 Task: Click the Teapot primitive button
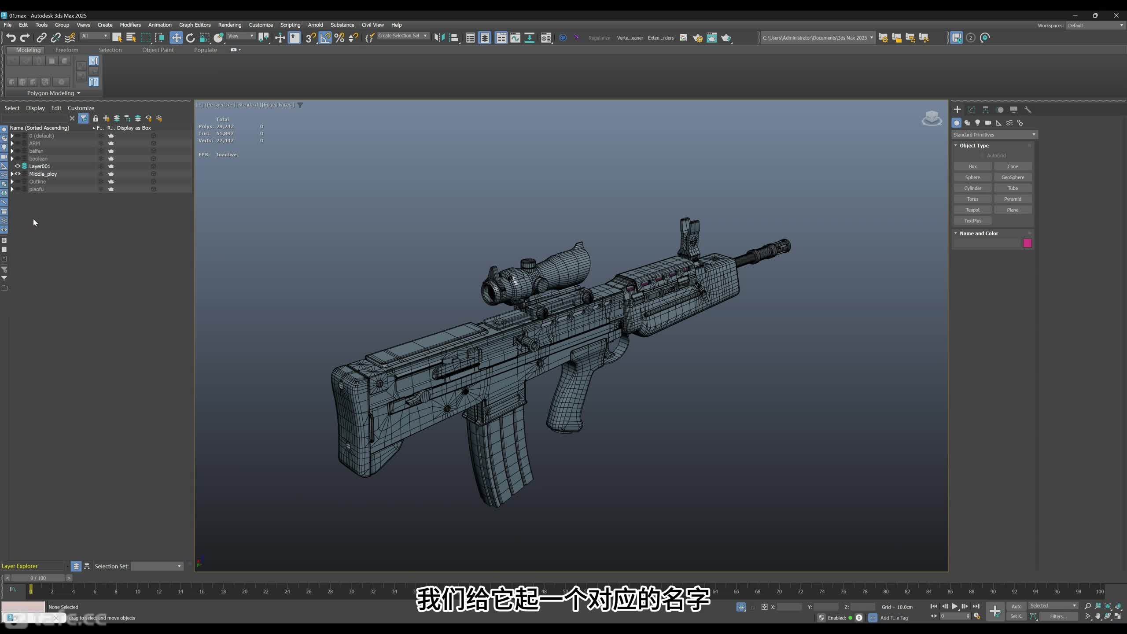point(972,210)
